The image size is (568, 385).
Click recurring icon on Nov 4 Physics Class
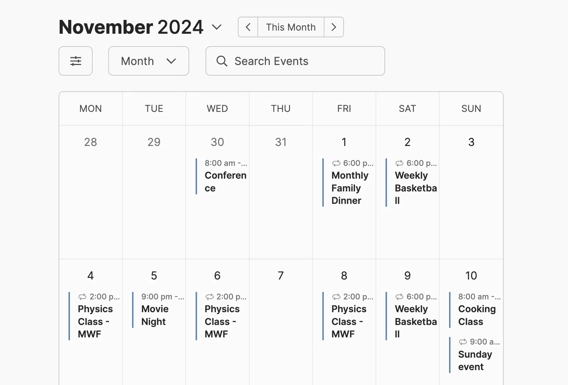(x=82, y=297)
